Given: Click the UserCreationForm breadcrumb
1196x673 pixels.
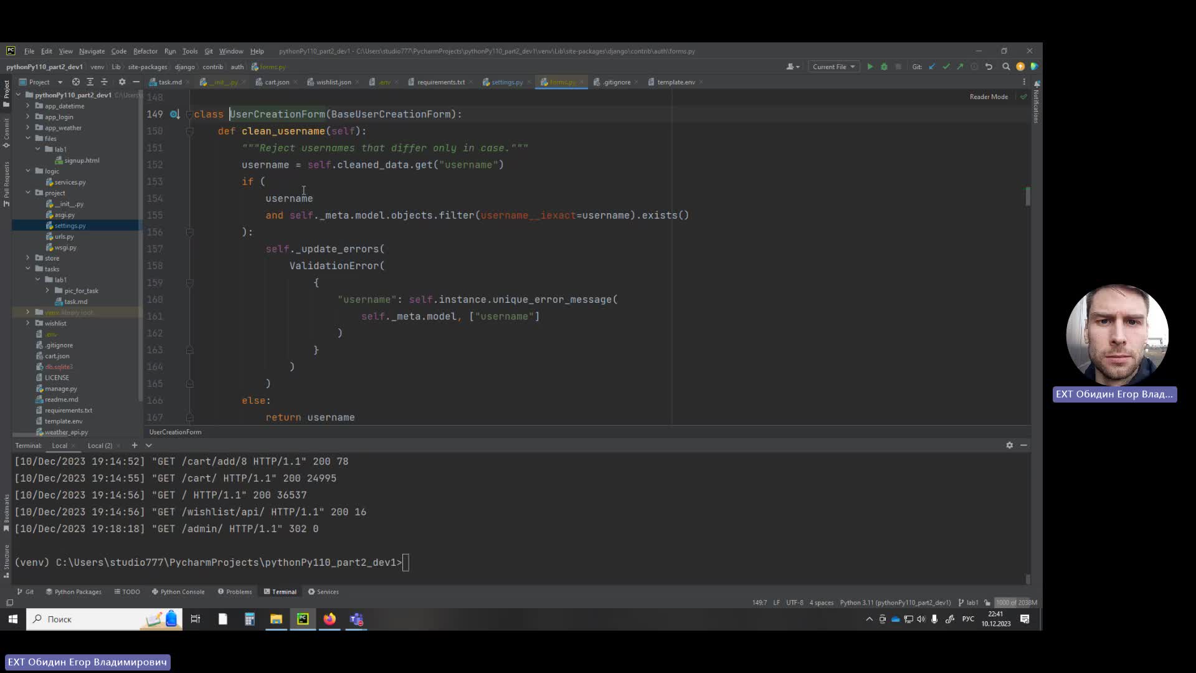Looking at the screenshot, I should [x=175, y=432].
